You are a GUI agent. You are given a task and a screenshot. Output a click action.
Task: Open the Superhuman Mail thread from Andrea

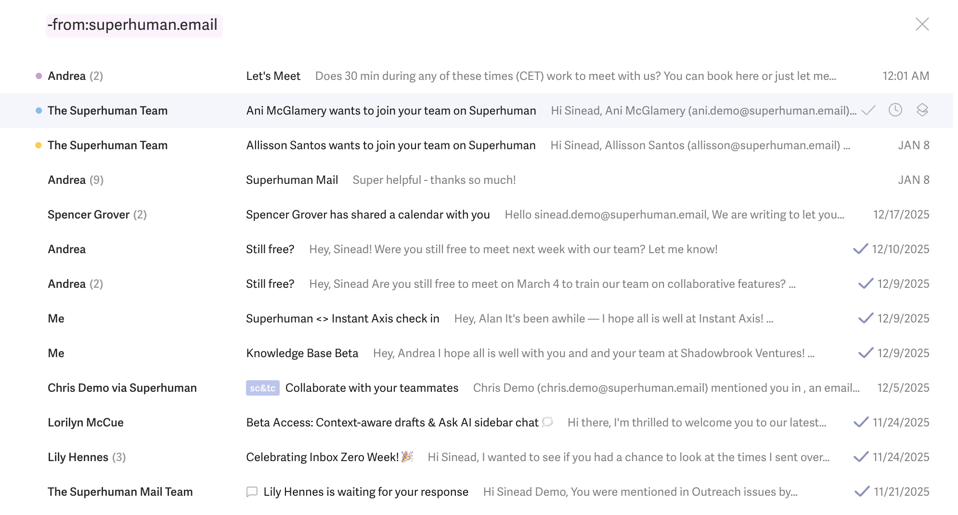click(292, 180)
